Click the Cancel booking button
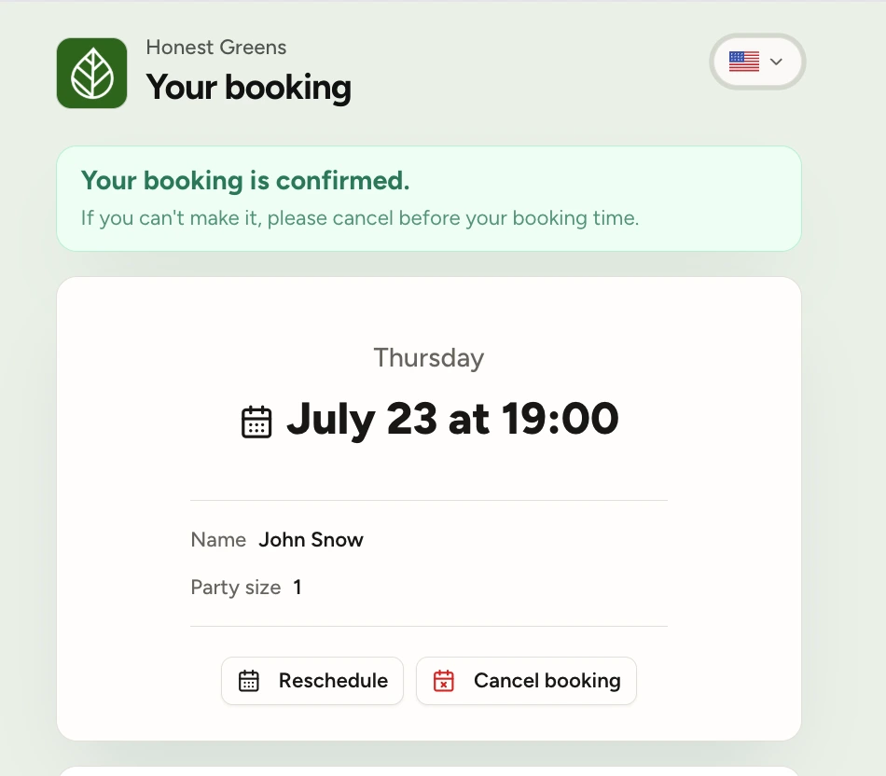 click(x=526, y=681)
